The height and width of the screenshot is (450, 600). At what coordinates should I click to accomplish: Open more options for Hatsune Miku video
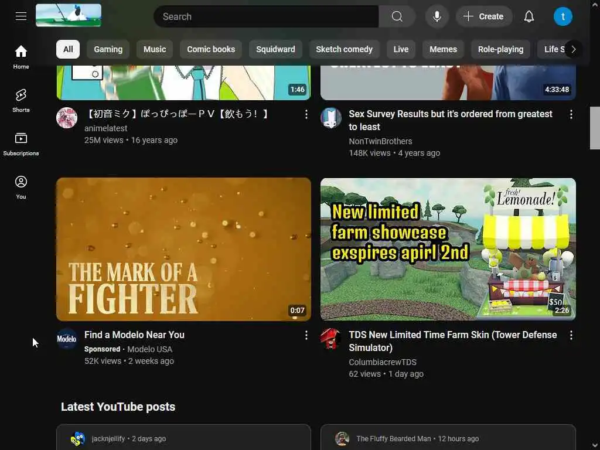pos(306,114)
